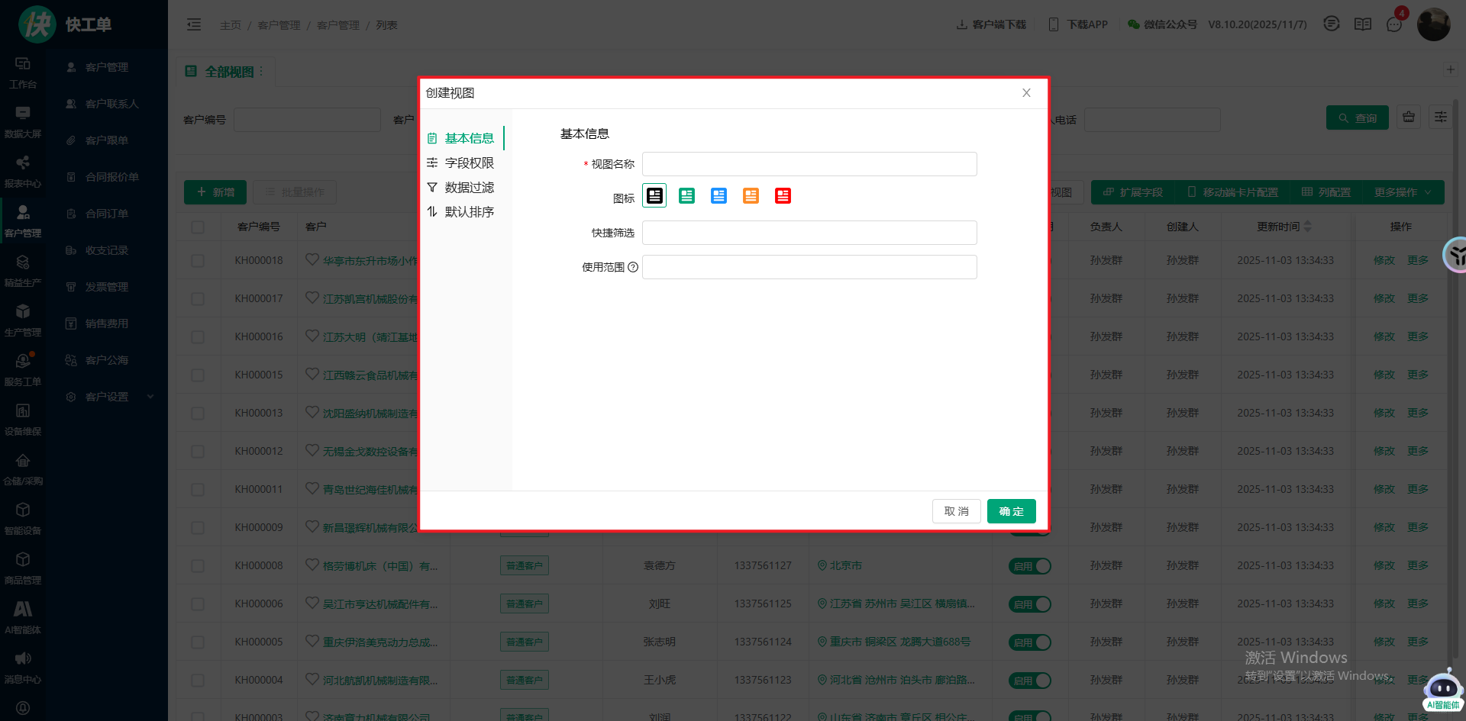Image resolution: width=1466 pixels, height=721 pixels.
Task: Choose the red view icon color
Action: coord(783,196)
